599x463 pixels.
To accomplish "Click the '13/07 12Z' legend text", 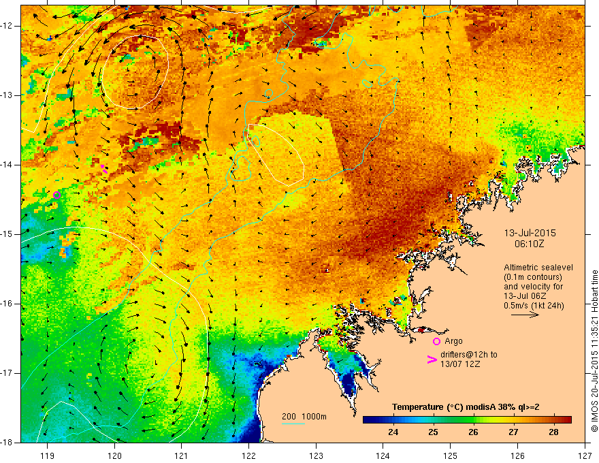I will click(460, 364).
